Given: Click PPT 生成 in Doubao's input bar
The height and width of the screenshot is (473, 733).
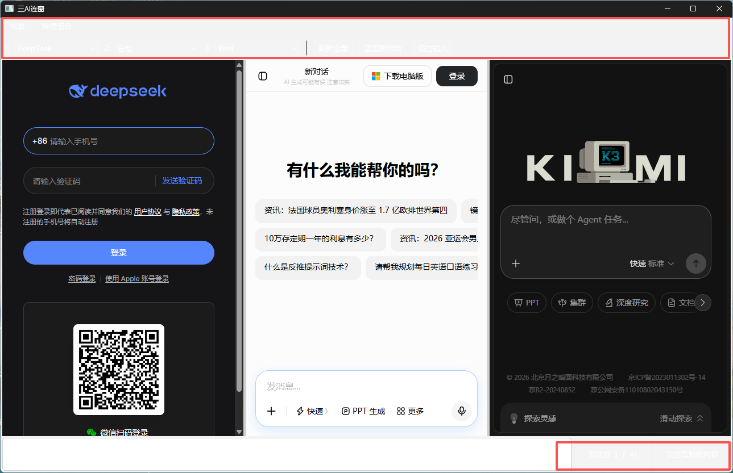Looking at the screenshot, I should click(363, 411).
